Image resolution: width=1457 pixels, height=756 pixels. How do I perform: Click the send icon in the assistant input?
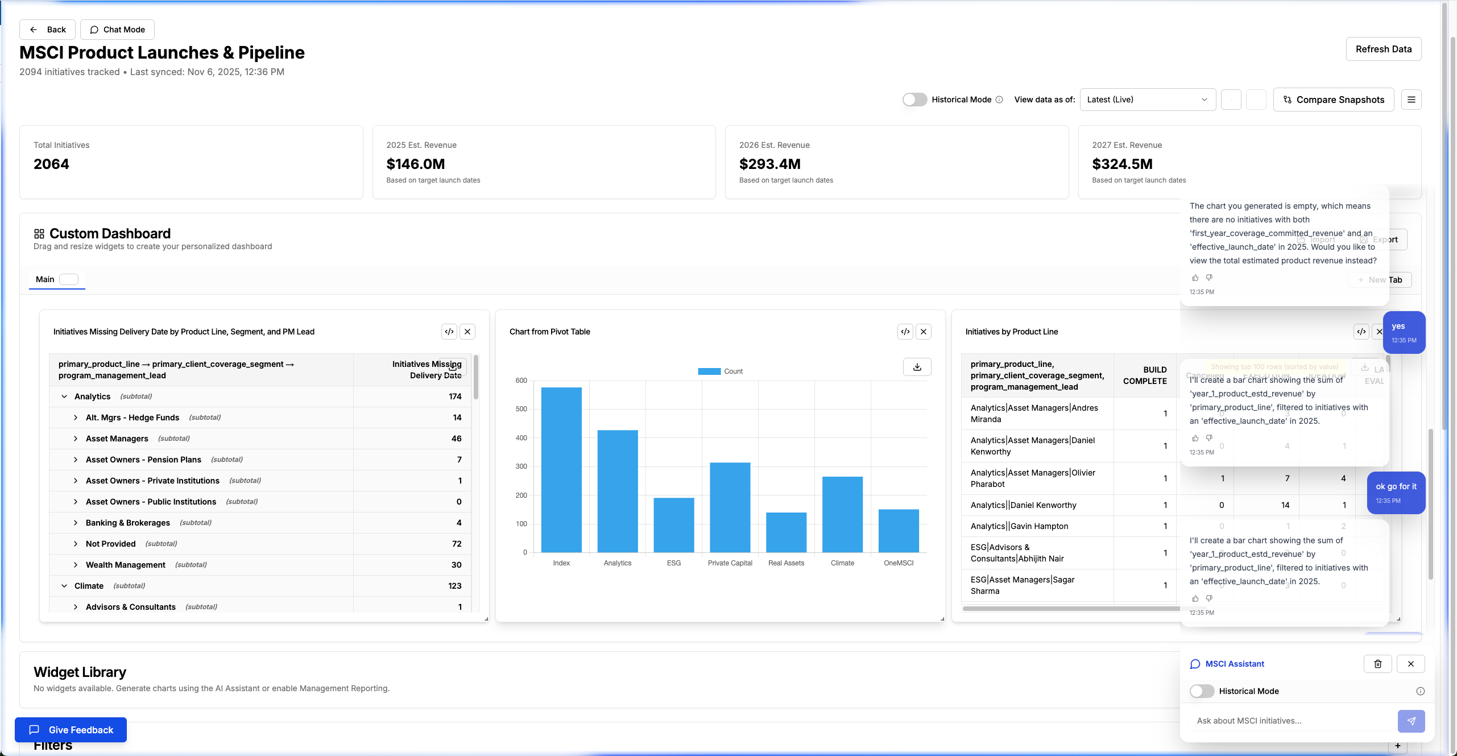pyautogui.click(x=1412, y=721)
